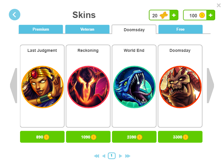Select the Doomsday tab
Screen dimensions: 224x165
click(134, 29)
